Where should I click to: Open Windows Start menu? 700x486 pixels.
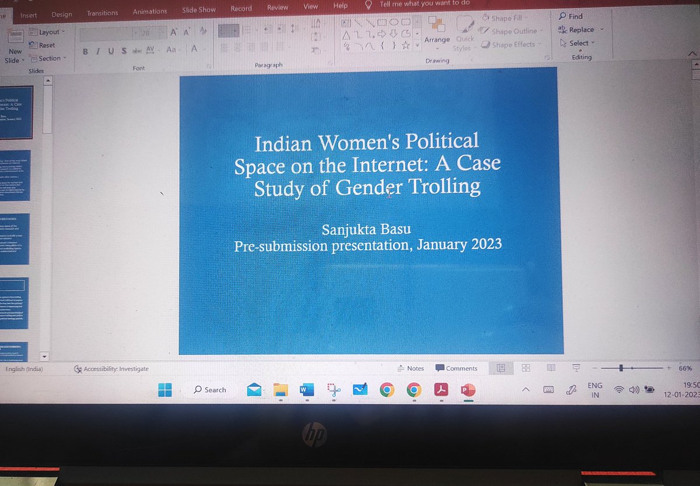click(165, 390)
